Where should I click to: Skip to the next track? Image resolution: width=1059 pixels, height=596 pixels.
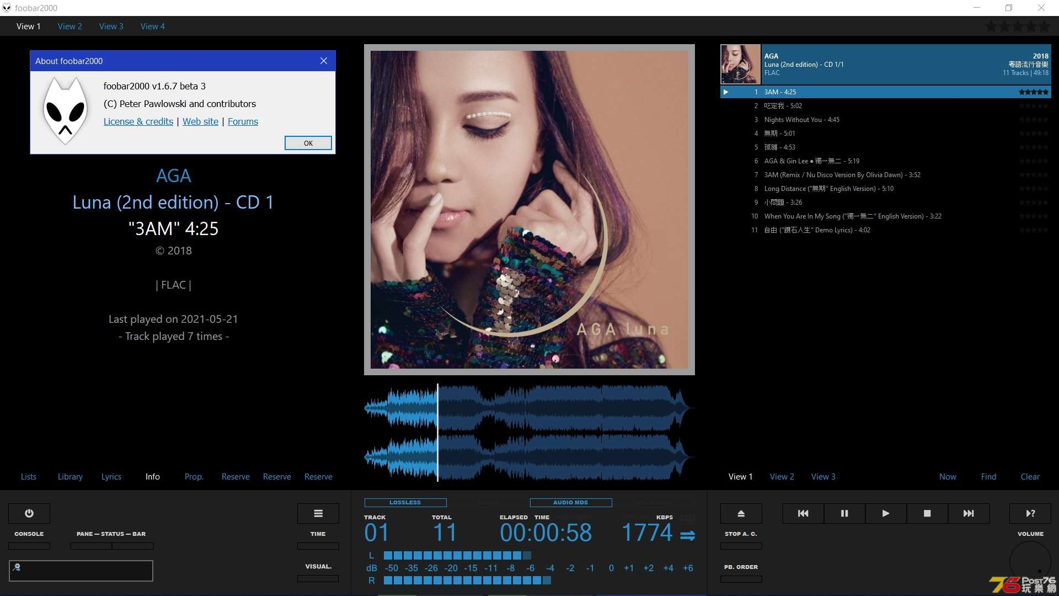[x=969, y=513]
